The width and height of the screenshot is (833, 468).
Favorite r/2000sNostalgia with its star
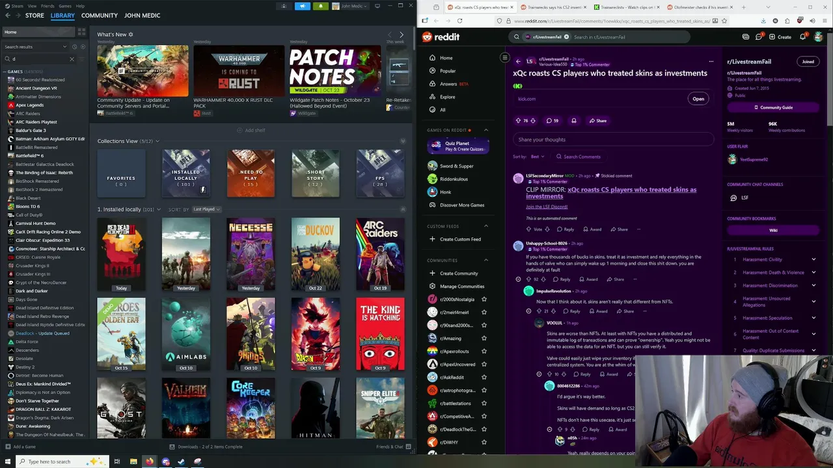[x=484, y=299]
